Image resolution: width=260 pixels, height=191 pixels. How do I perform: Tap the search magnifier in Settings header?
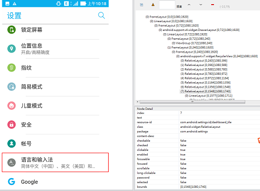[x=102, y=16]
